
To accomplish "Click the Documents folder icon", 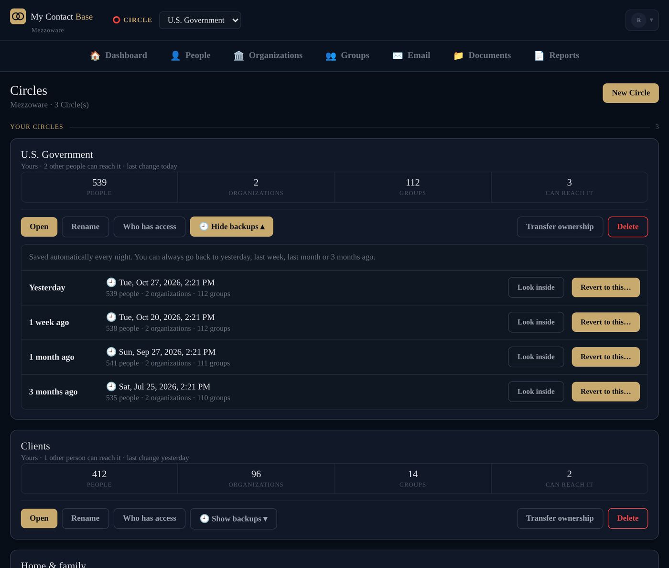I will tap(458, 55).
